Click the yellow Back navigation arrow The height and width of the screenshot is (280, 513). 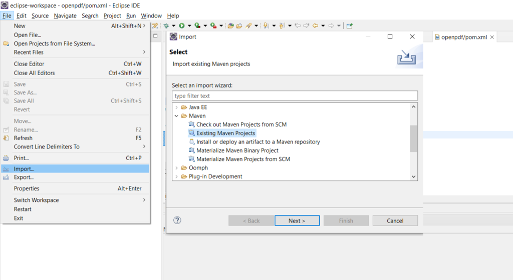coord(315,25)
